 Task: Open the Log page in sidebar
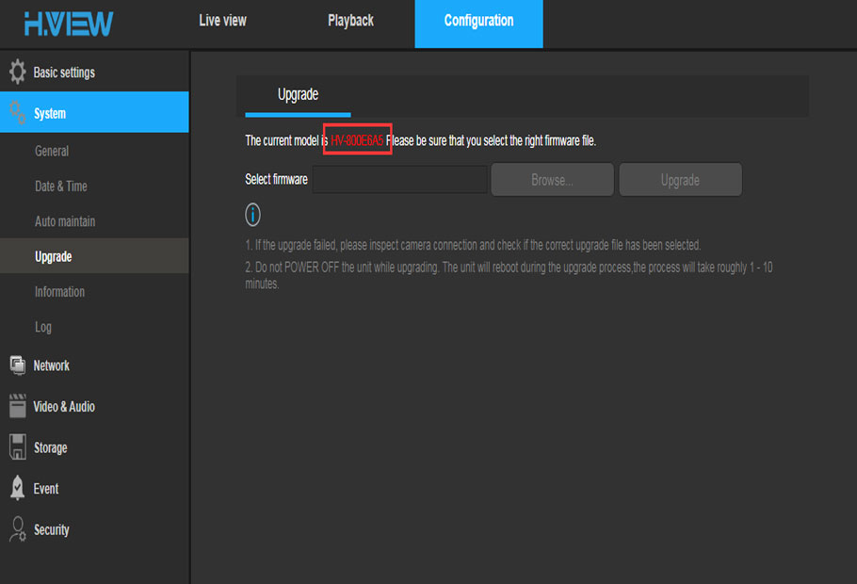43,327
